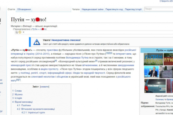Viewport: 173px width, 115px height.
Task: Go to contents entry 1 Слова
Action: point(17,91)
